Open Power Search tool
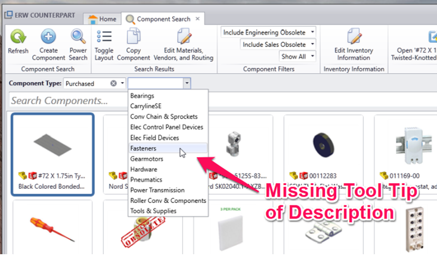This screenshot has height=256, width=437. tap(78, 38)
